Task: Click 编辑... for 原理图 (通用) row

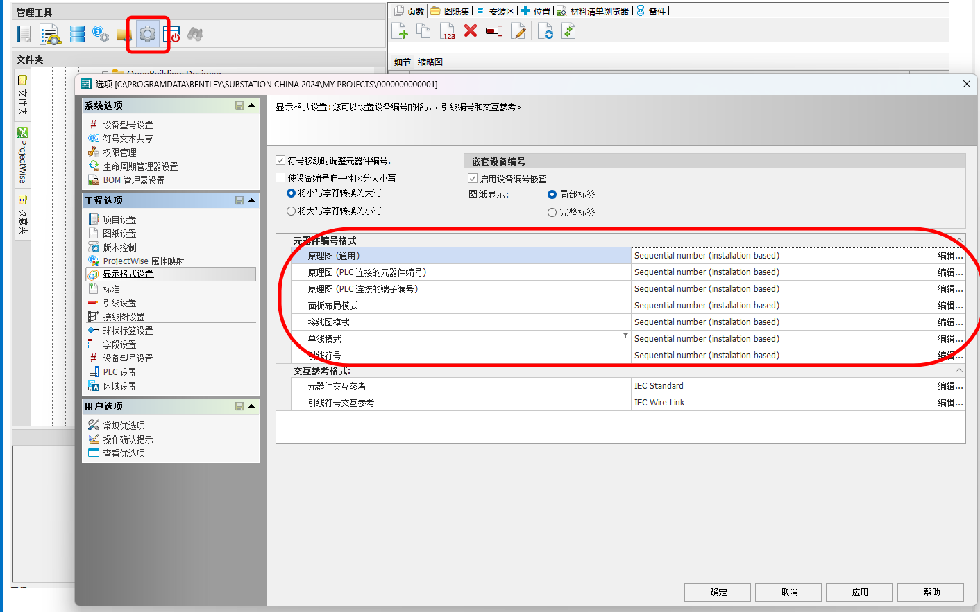Action: (x=950, y=256)
